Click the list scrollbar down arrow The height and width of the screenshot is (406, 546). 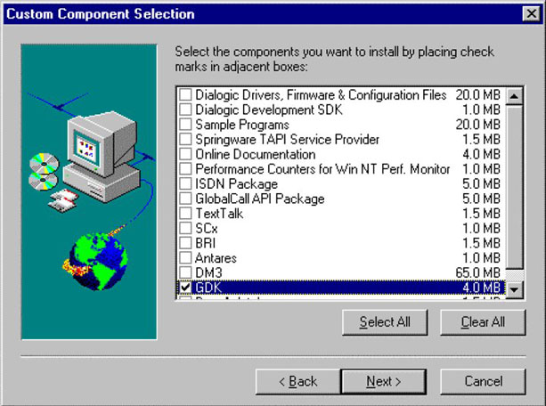(514, 289)
